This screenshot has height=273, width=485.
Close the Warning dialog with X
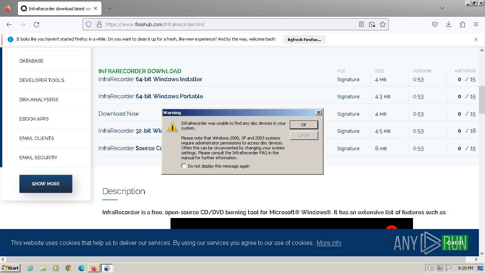[x=319, y=113]
